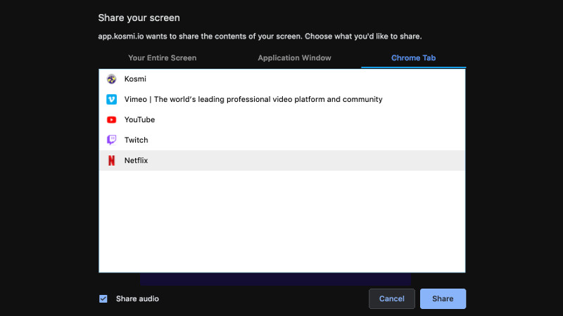Choose the Vimeo tab title to share
563x316 pixels.
tap(253, 100)
